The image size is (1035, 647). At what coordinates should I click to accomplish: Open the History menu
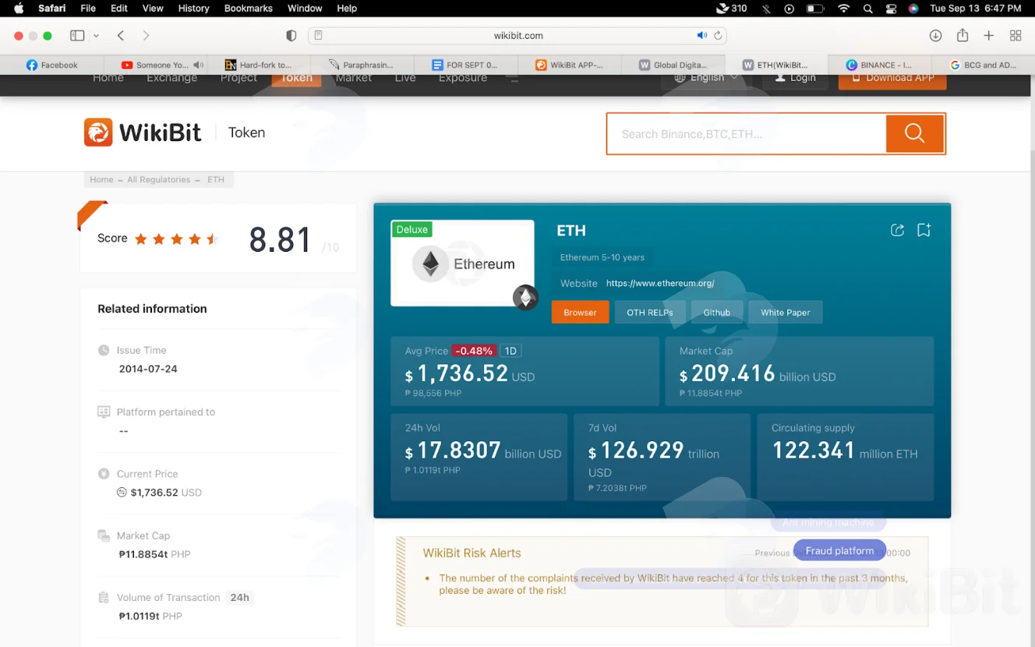[193, 9]
